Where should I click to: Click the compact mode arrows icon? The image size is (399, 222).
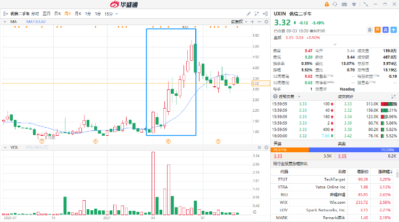[x=365, y=4]
